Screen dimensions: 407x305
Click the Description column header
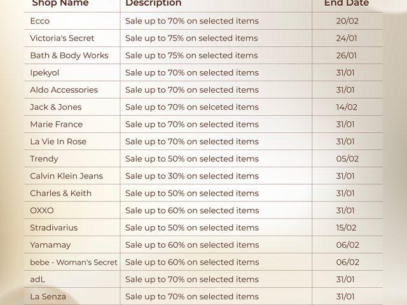(153, 3)
